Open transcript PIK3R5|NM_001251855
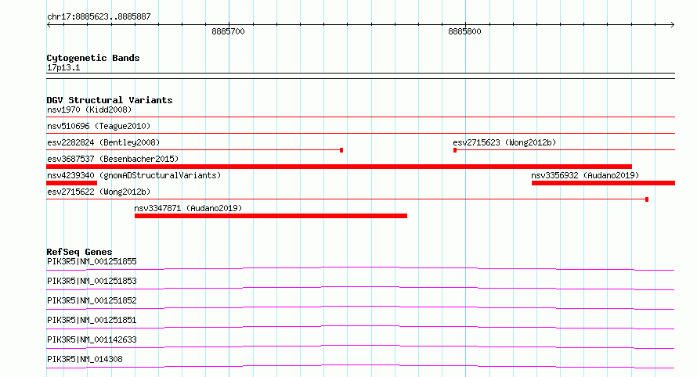The image size is (697, 377). click(92, 261)
